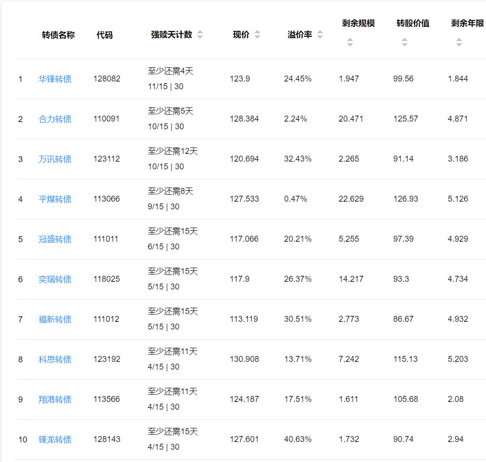Image resolution: width=486 pixels, height=462 pixels.
Task: Select bond code 128082 cell
Action: pyautogui.click(x=107, y=79)
